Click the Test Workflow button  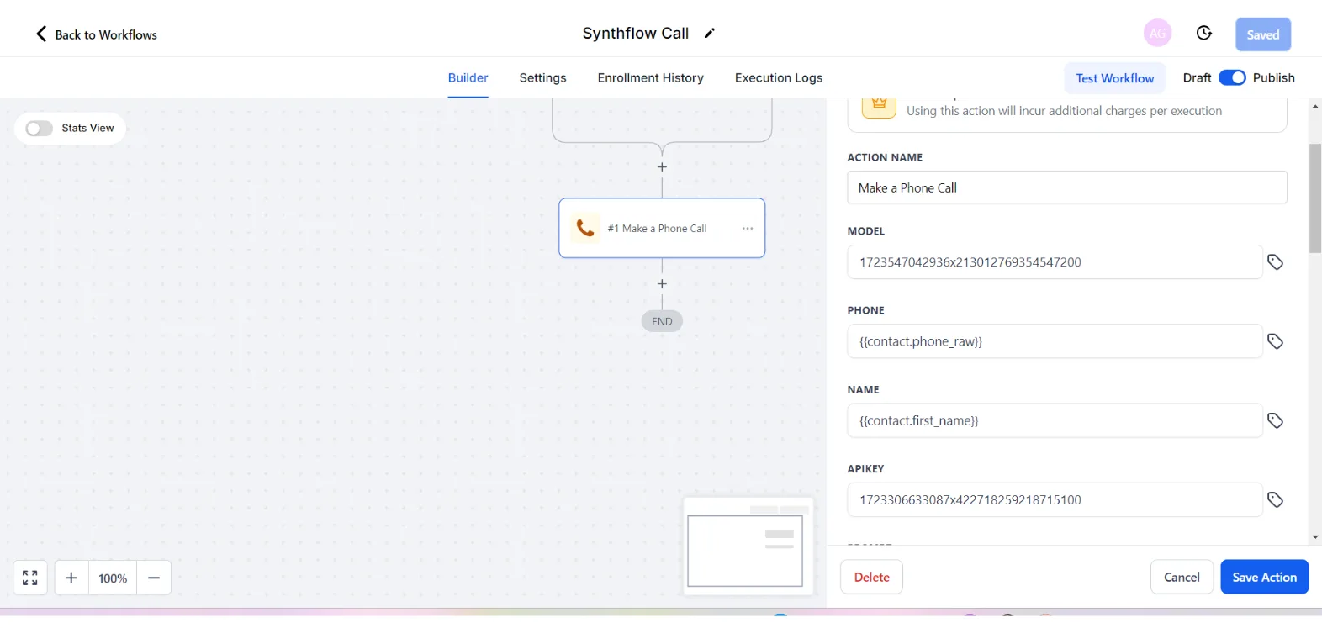pyautogui.click(x=1115, y=78)
